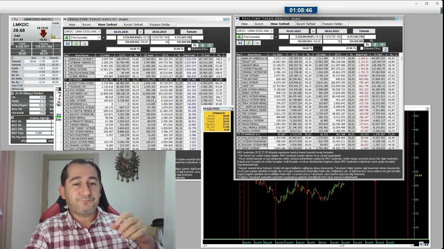
Task: Open Kurum tab in left Takas window
Action: 86,25
